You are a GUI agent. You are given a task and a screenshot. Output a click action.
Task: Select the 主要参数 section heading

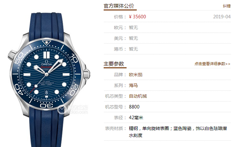[x=114, y=64]
